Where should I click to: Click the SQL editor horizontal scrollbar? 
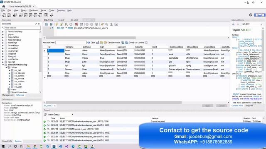point(91,38)
